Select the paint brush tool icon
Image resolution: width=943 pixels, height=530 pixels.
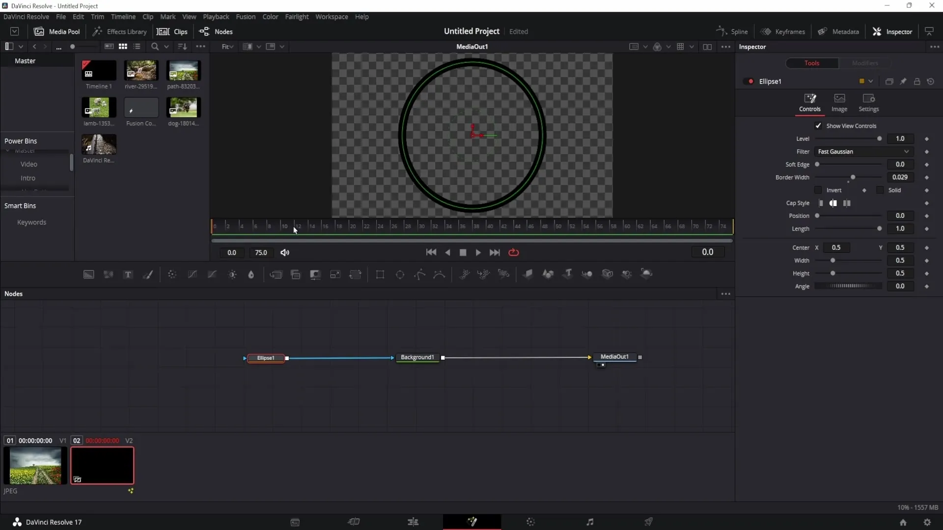coord(149,275)
